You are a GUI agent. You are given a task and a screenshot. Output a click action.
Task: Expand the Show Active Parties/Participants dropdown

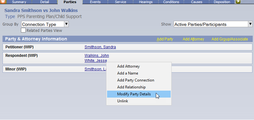(213, 24)
